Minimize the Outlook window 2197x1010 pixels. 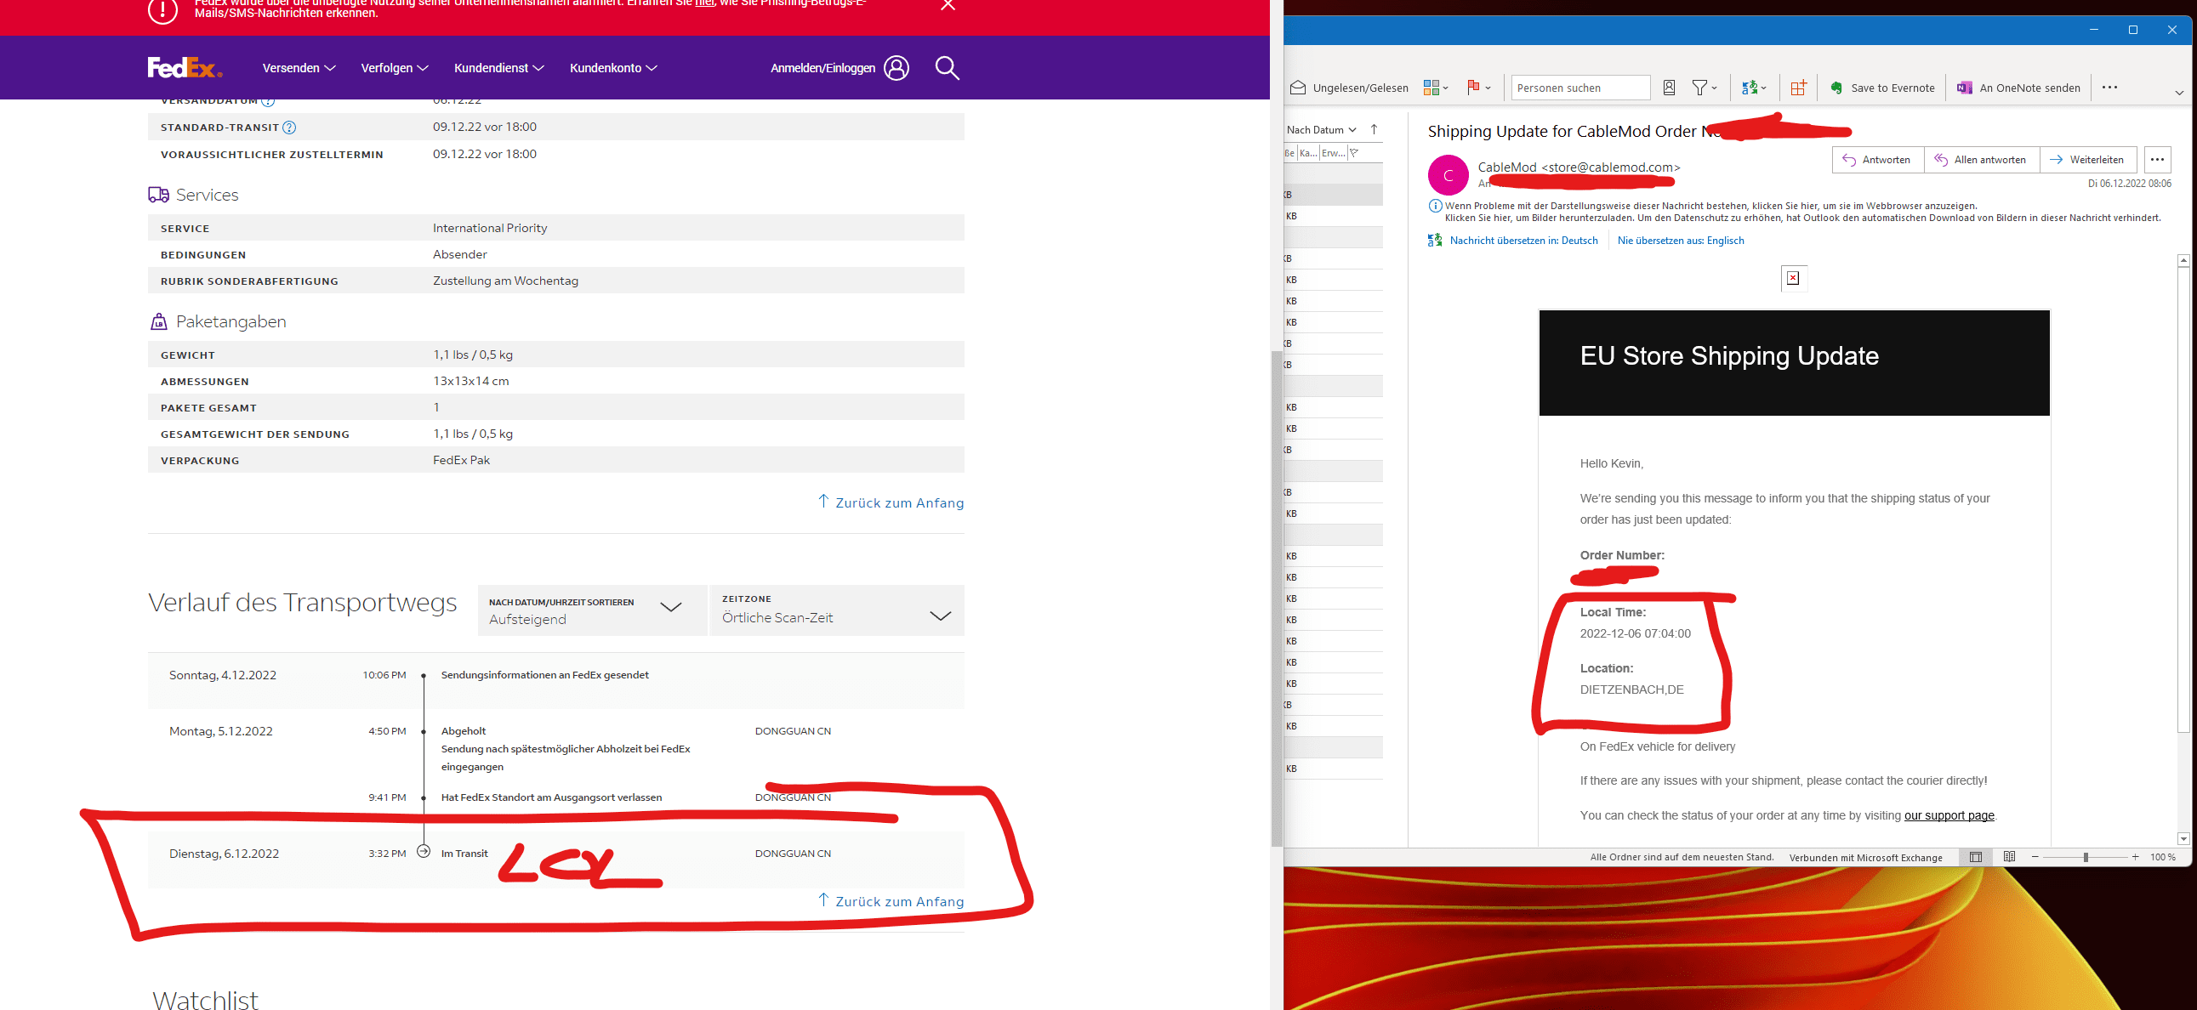(x=2094, y=30)
